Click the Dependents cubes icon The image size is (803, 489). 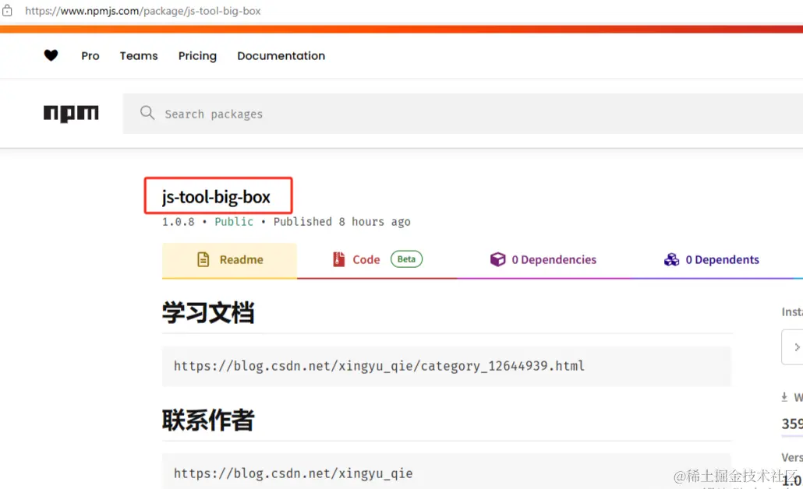click(671, 260)
